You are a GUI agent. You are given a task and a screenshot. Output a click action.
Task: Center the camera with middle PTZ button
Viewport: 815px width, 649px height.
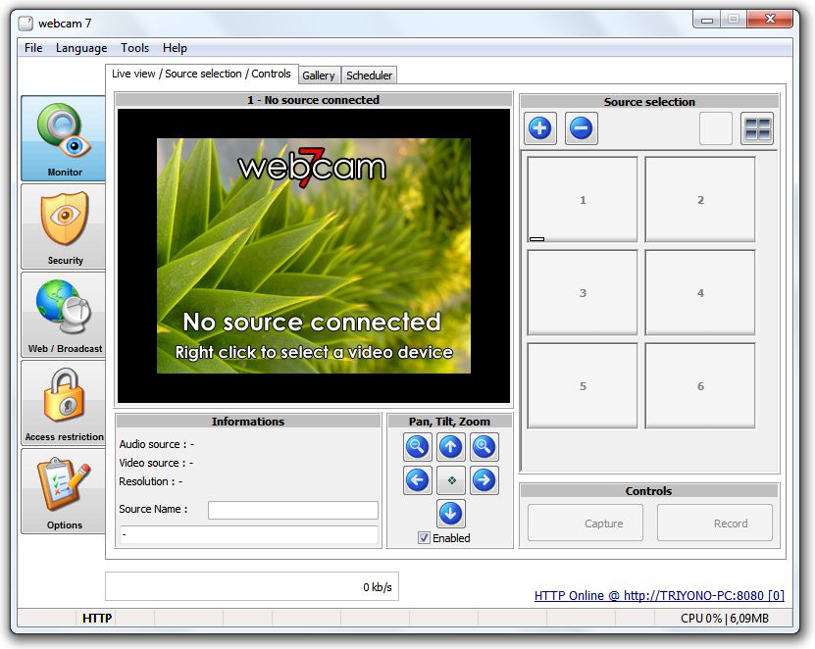point(450,480)
